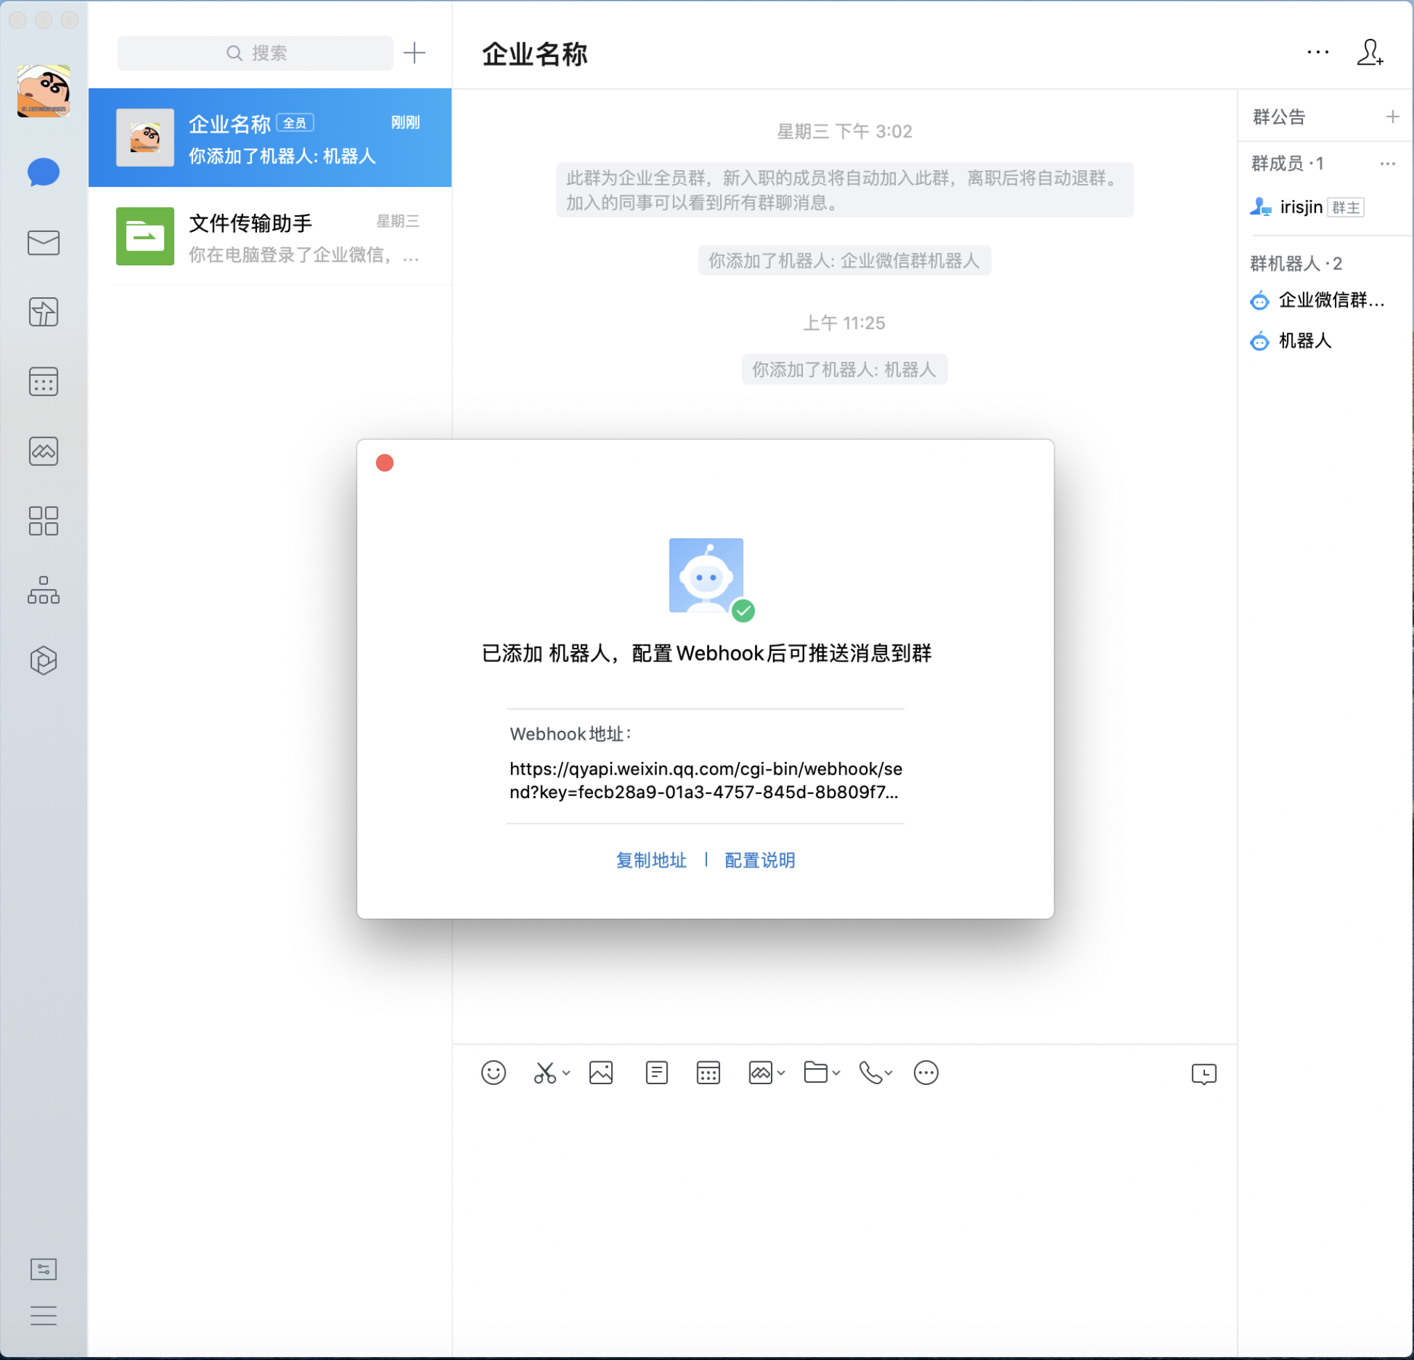Viewport: 1414px width, 1360px height.
Task: Open the Mail envelope icon in sidebar
Action: click(x=43, y=242)
